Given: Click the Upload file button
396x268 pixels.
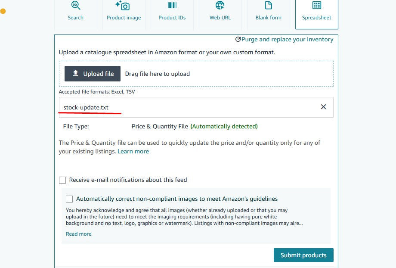Looking at the screenshot, I should [x=93, y=74].
